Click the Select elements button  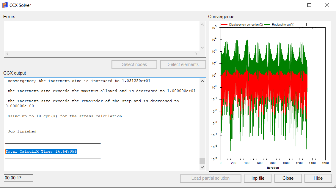coord(183,64)
